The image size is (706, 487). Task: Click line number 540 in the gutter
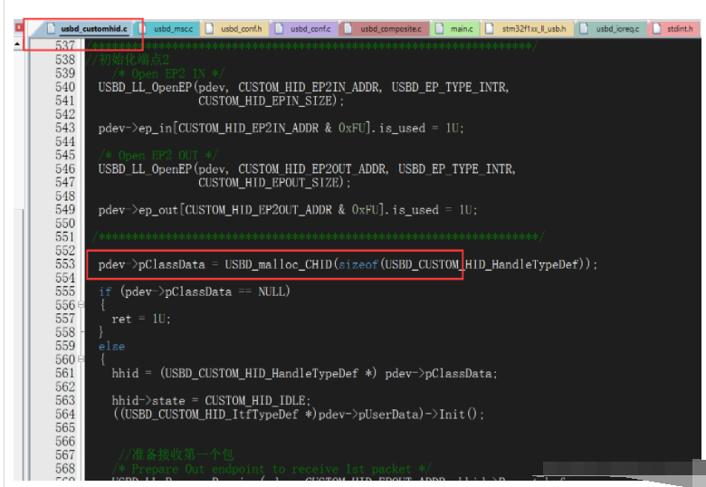point(65,87)
